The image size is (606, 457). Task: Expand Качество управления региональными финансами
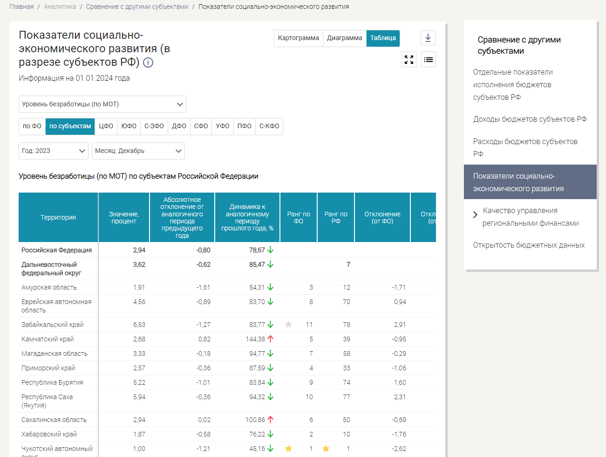pos(475,215)
